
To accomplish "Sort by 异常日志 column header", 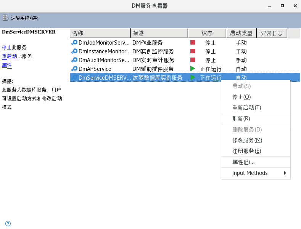I will (x=272, y=33).
